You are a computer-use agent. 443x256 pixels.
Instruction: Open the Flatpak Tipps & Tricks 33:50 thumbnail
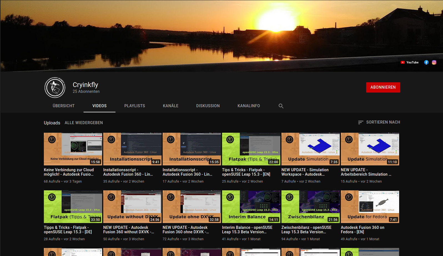(73, 207)
